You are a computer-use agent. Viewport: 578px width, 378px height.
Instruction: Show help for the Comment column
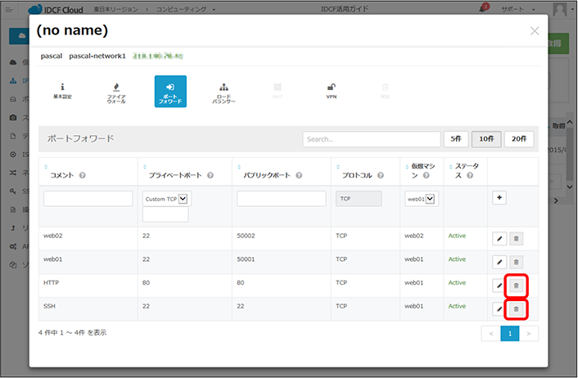82,175
